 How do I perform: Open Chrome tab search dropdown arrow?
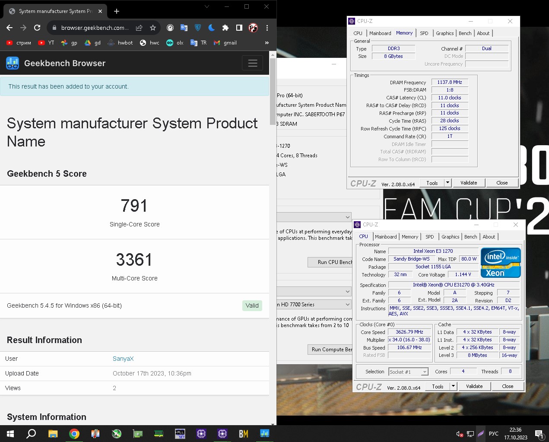pyautogui.click(x=207, y=6)
